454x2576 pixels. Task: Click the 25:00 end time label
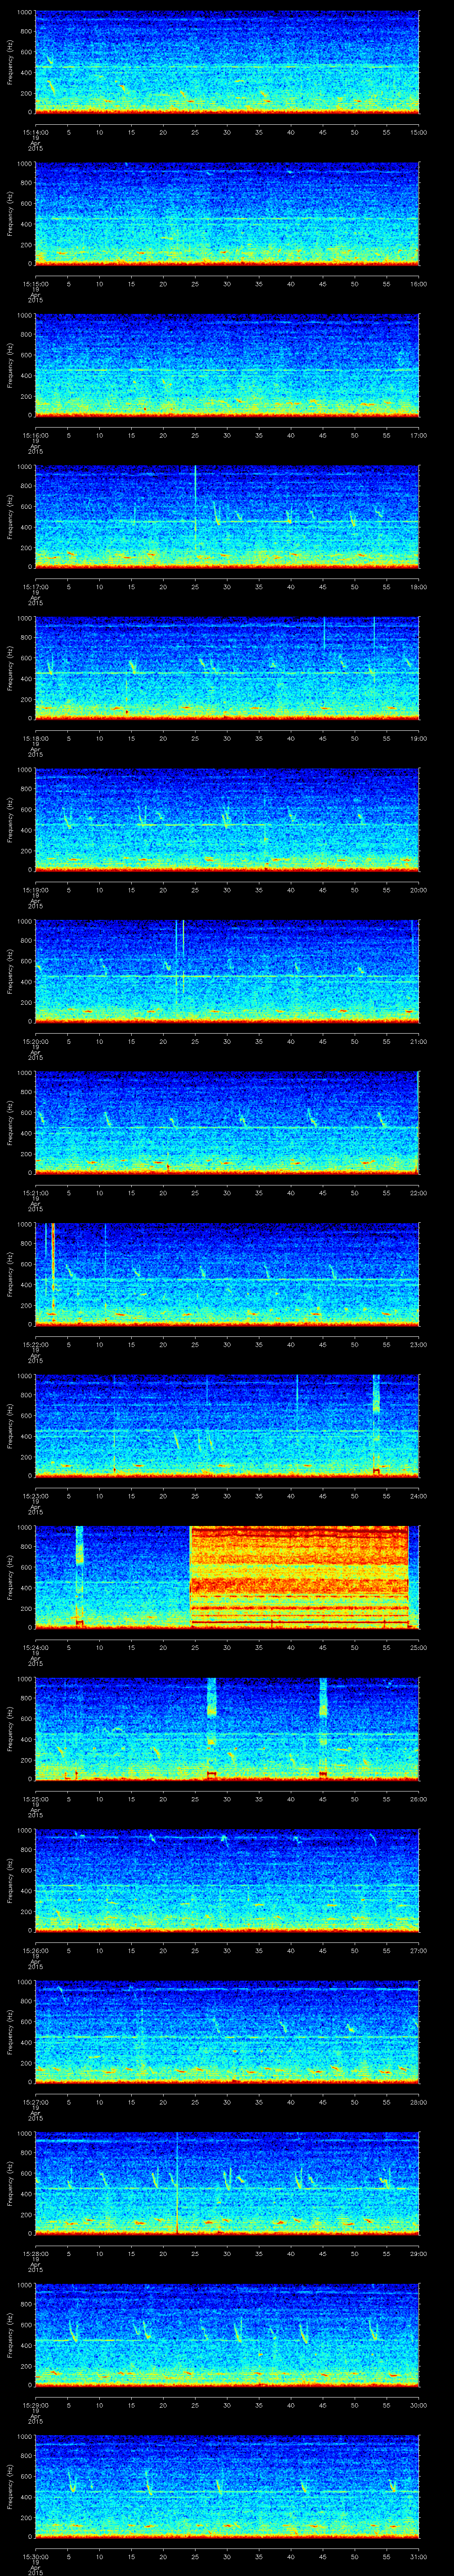tap(418, 1647)
